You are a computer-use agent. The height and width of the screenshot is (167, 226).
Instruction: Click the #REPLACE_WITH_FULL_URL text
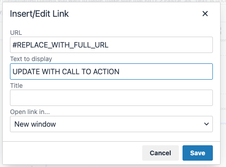(x=60, y=45)
